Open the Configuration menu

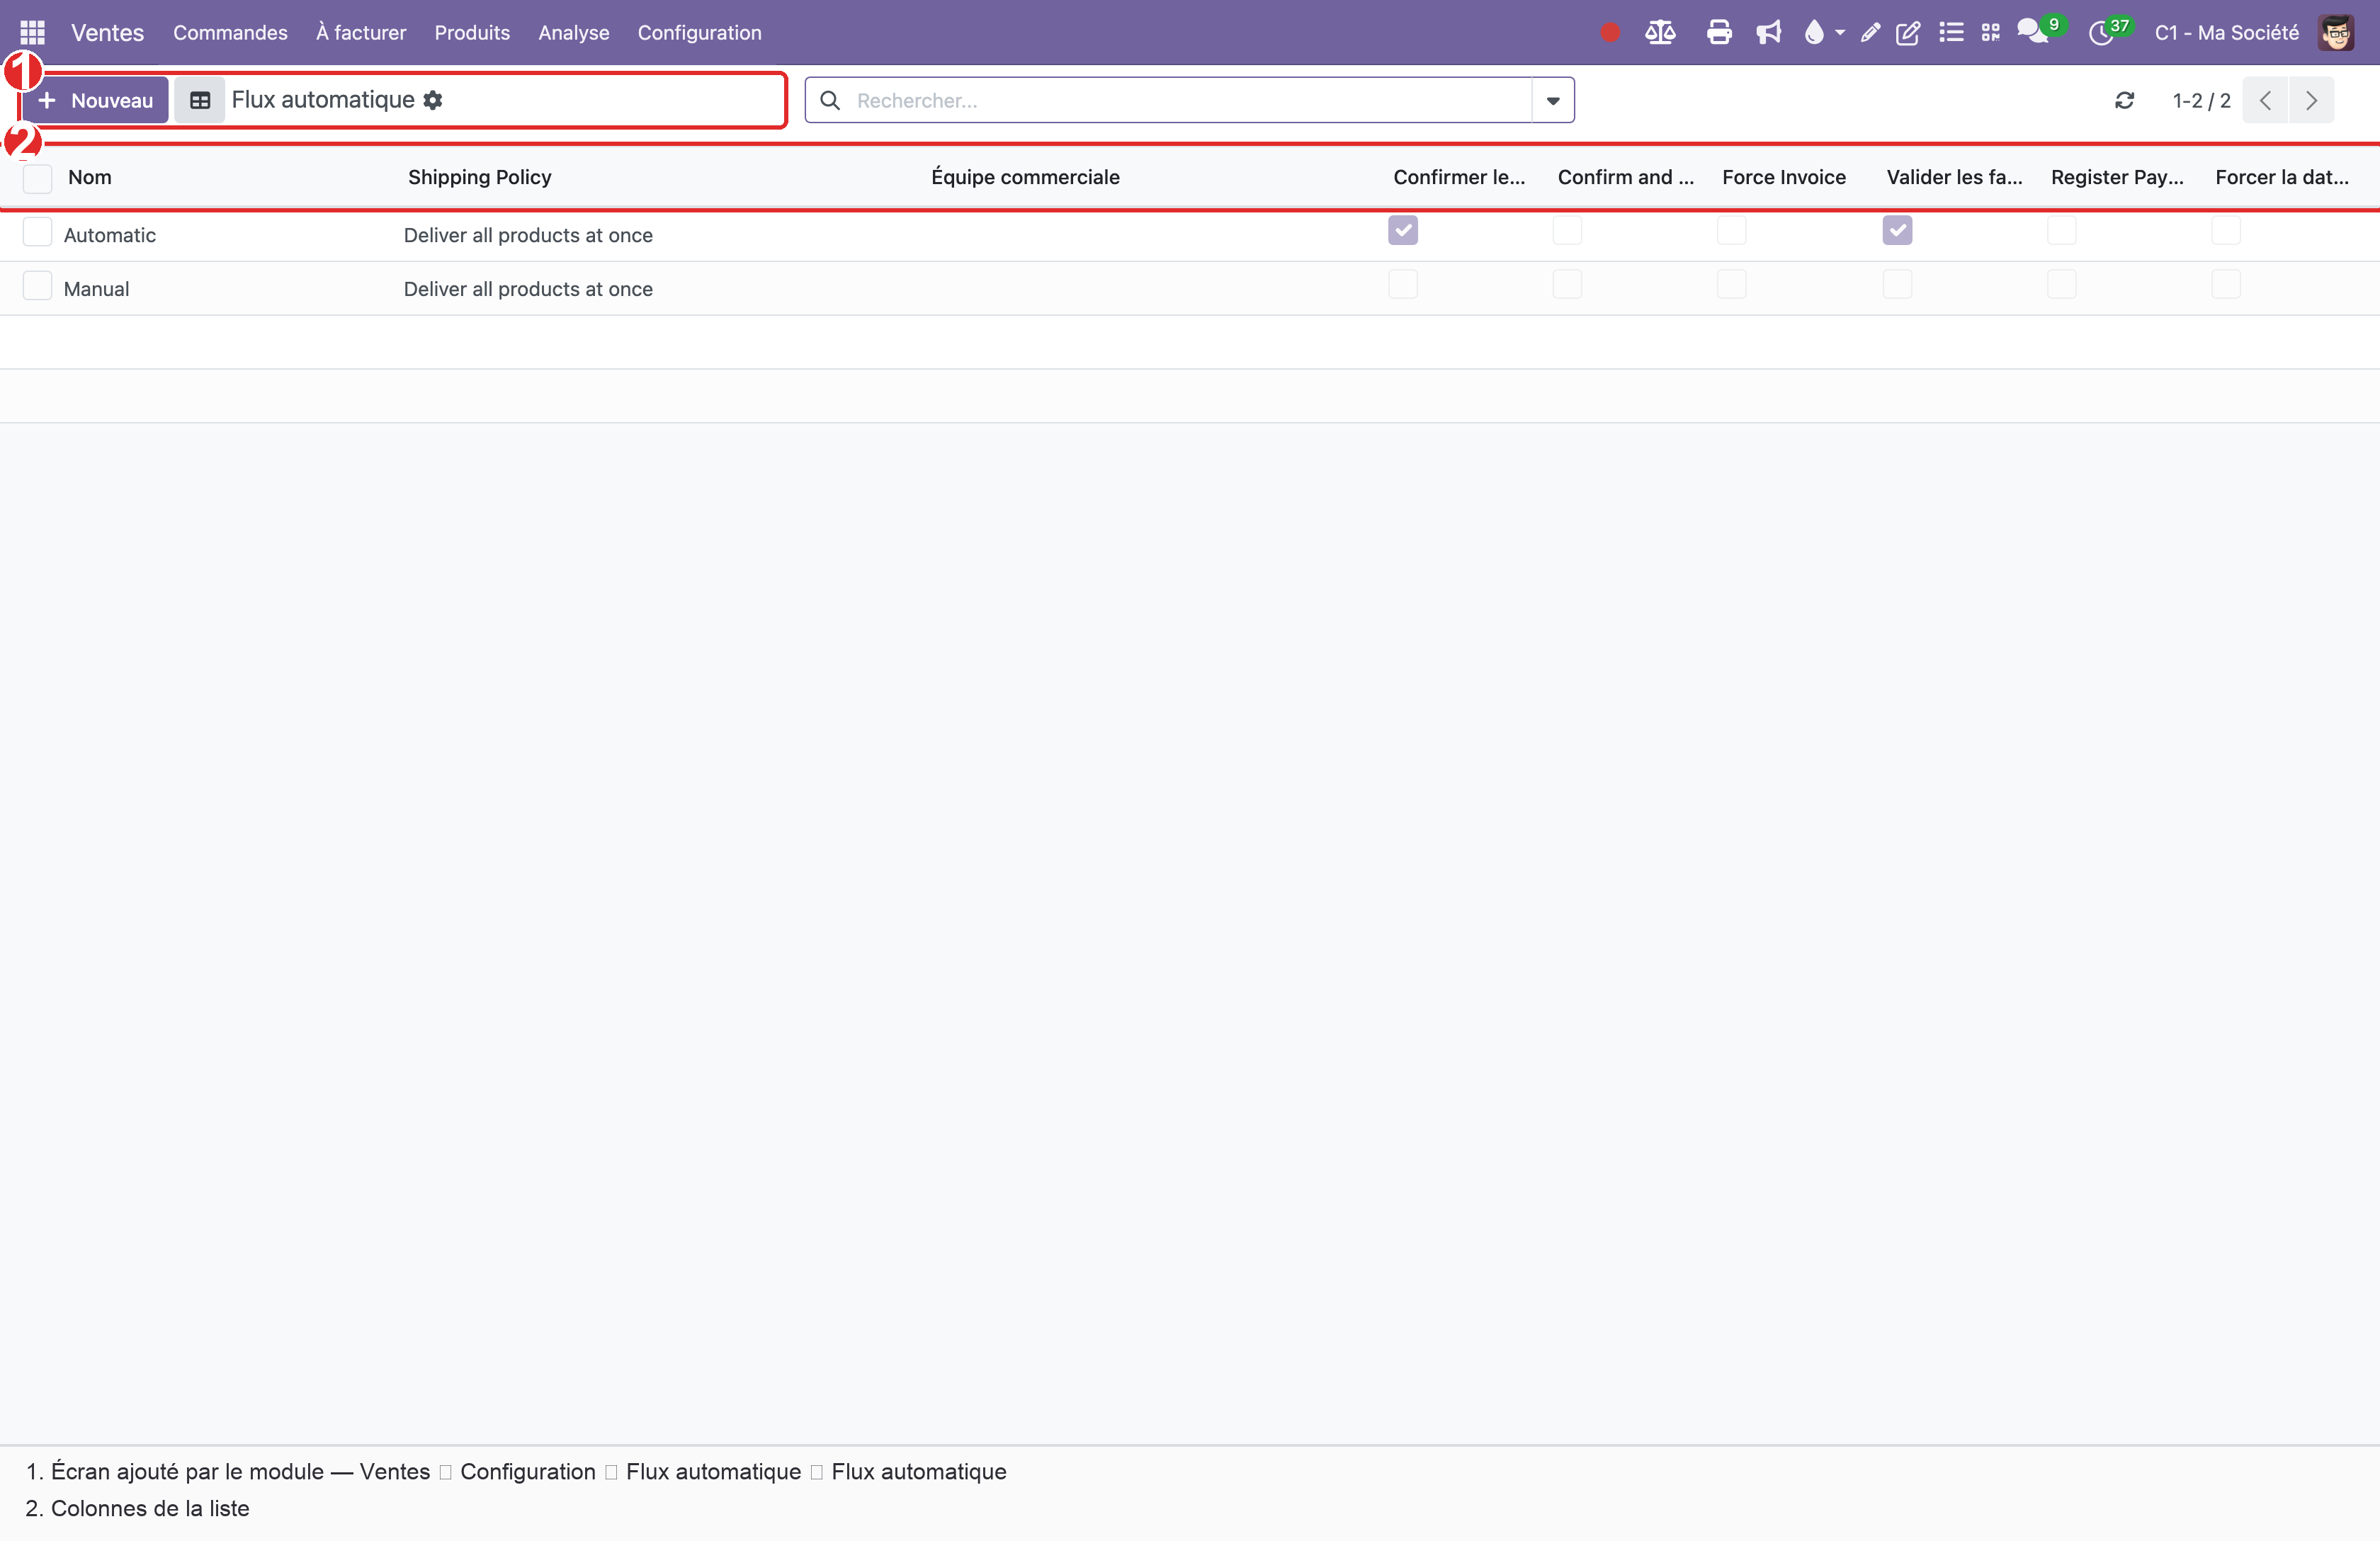tap(700, 33)
